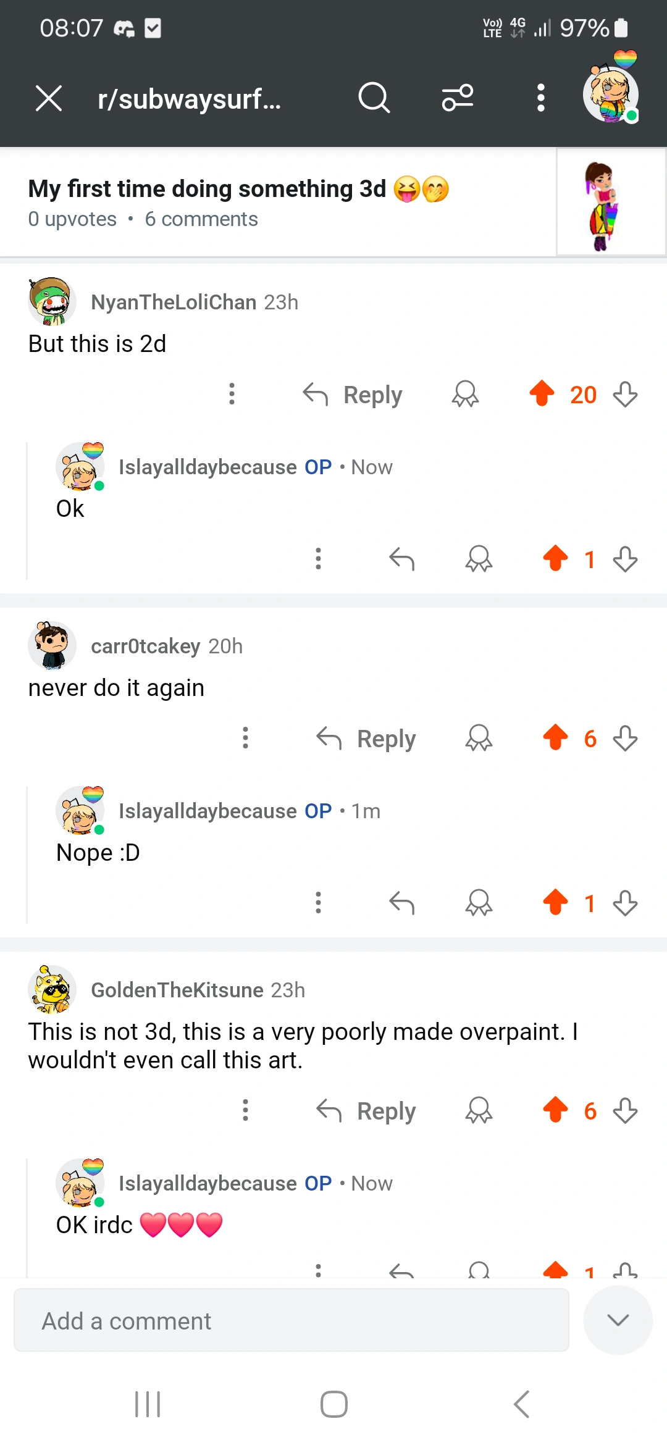Open search within r/subwaysurfers

[x=374, y=98]
